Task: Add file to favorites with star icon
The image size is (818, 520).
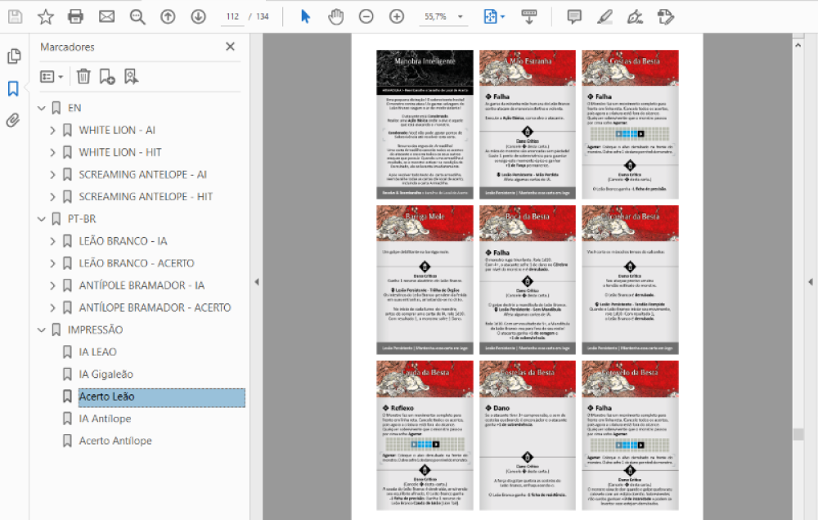Action: [x=46, y=16]
